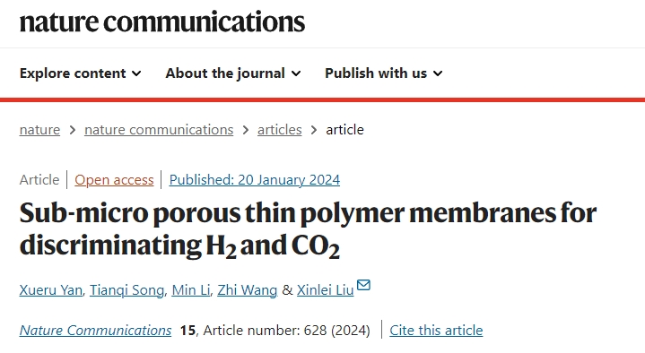Open author Xinlei Liu's details
Image resolution: width=645 pixels, height=353 pixels.
pyautogui.click(x=326, y=290)
